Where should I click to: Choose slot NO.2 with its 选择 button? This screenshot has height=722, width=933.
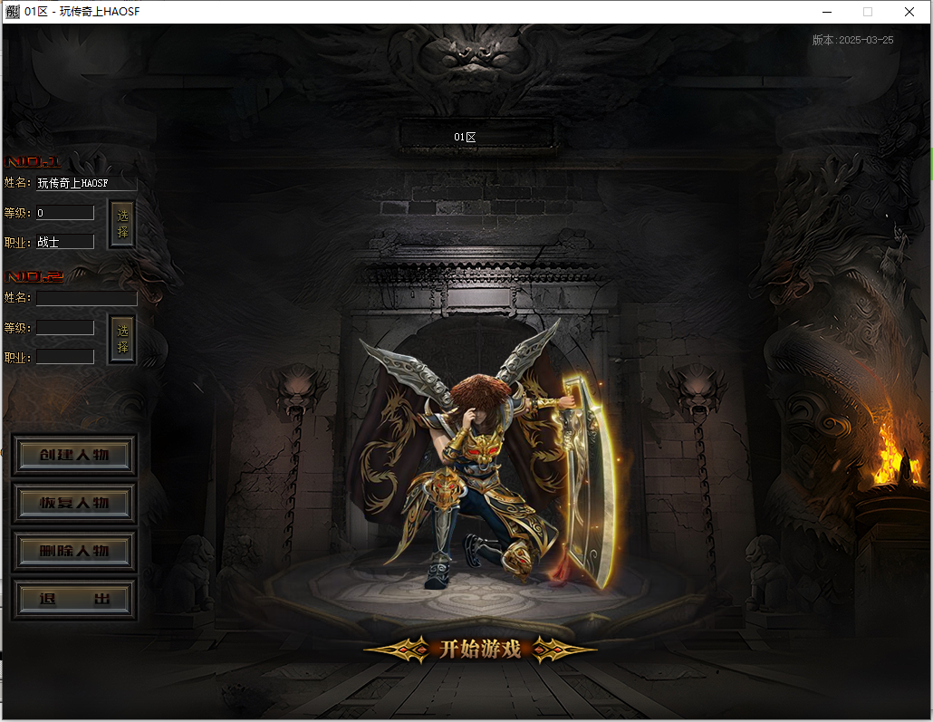tap(122, 340)
